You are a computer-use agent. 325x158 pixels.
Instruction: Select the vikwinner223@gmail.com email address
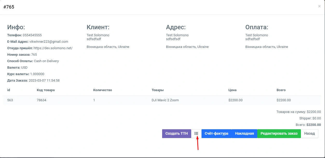coord(49,42)
